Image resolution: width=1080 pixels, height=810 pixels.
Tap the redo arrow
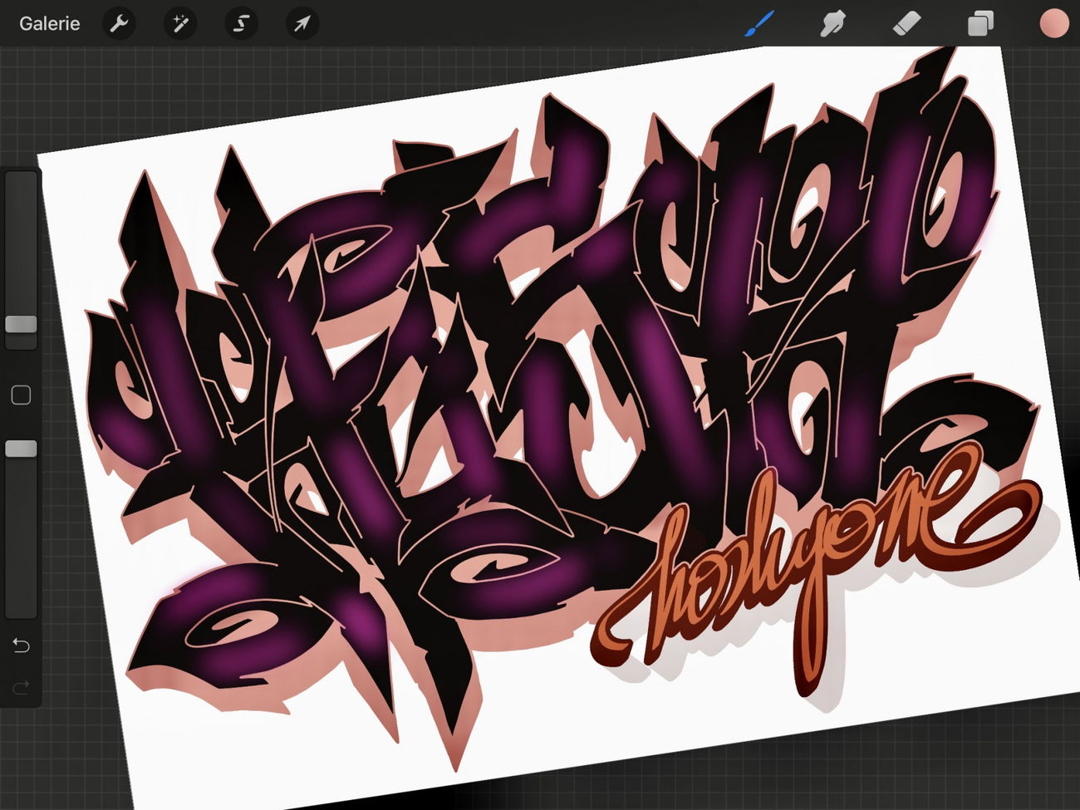(x=20, y=687)
